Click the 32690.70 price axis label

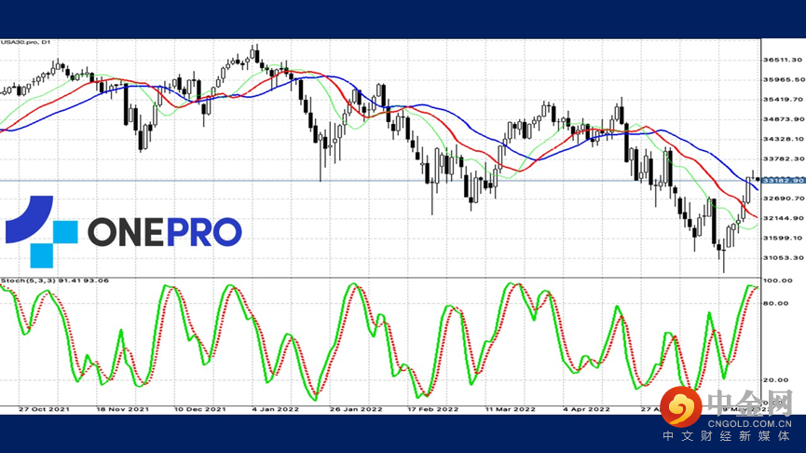784,199
